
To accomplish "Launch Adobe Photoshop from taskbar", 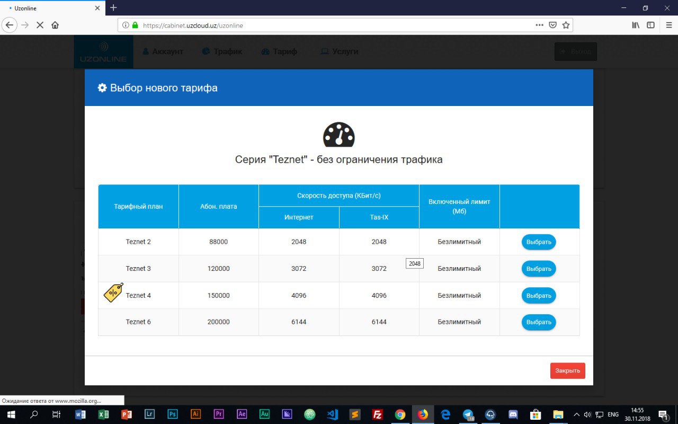I will pyautogui.click(x=173, y=414).
